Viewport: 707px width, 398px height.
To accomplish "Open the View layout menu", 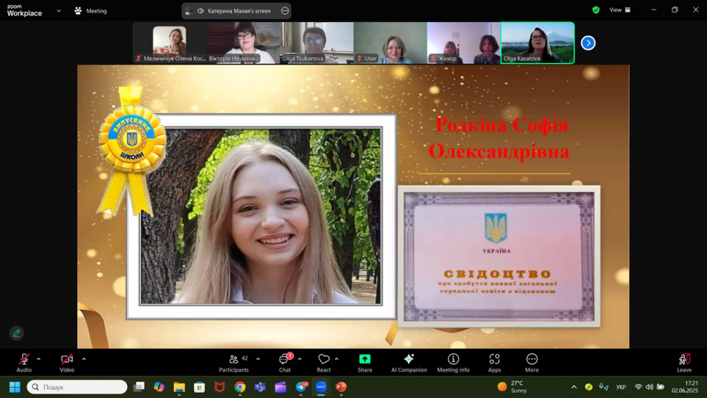I will (x=619, y=10).
